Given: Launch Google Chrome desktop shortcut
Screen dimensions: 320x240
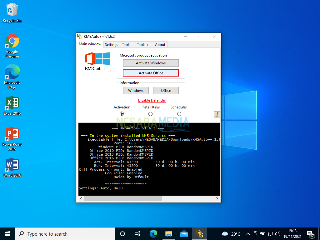Looking at the screenshot, I should [12, 46].
